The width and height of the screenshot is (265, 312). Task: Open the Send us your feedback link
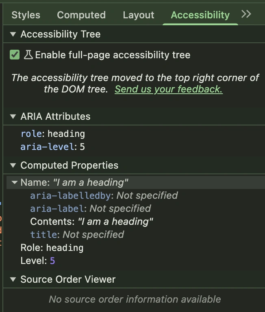[169, 89]
